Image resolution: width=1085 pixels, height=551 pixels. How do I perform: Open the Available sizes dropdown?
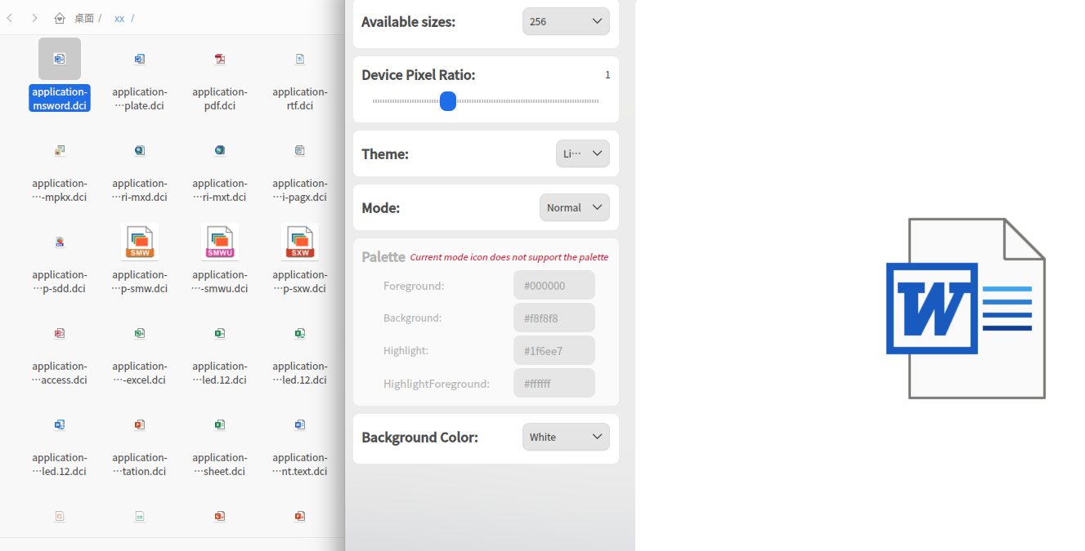point(566,21)
